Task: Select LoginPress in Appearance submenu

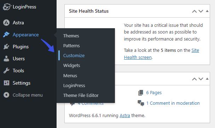Action: 74,86
